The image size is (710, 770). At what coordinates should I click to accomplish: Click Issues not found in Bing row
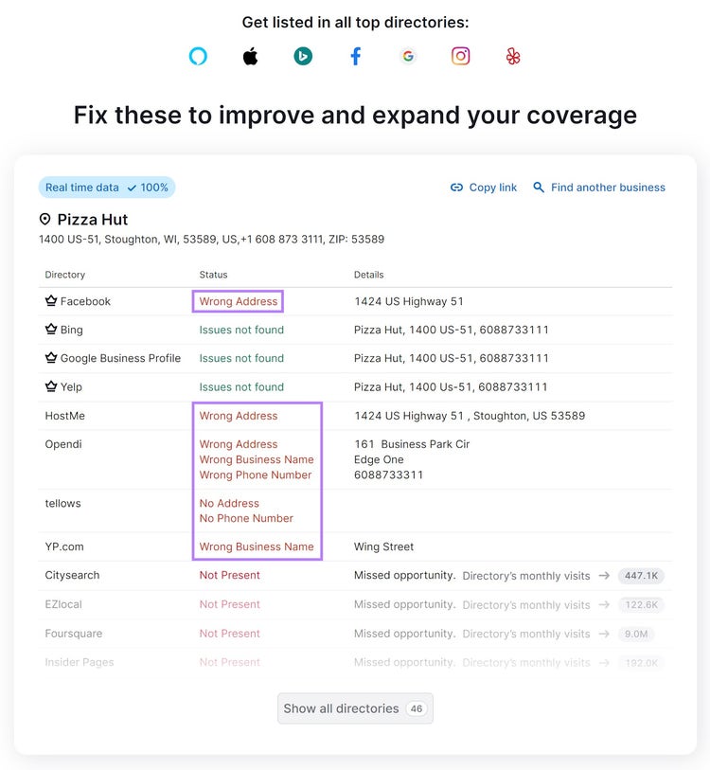(241, 330)
